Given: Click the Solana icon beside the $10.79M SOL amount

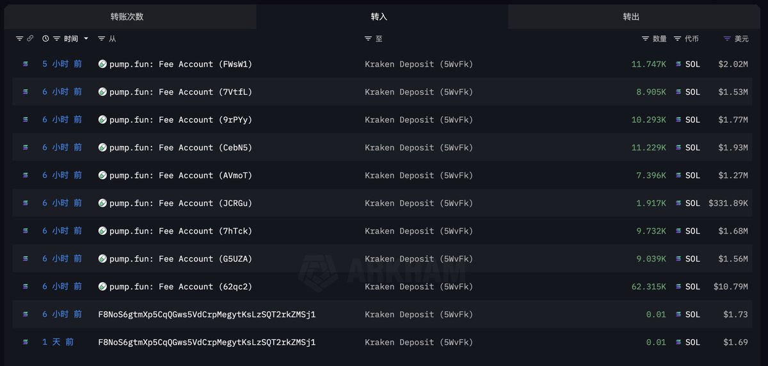Looking at the screenshot, I should point(679,287).
